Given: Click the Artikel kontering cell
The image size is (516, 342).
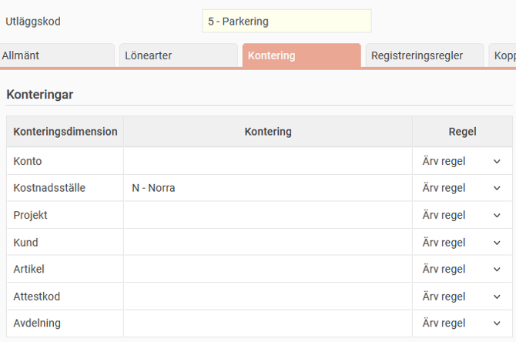Looking at the screenshot, I should click(268, 270).
